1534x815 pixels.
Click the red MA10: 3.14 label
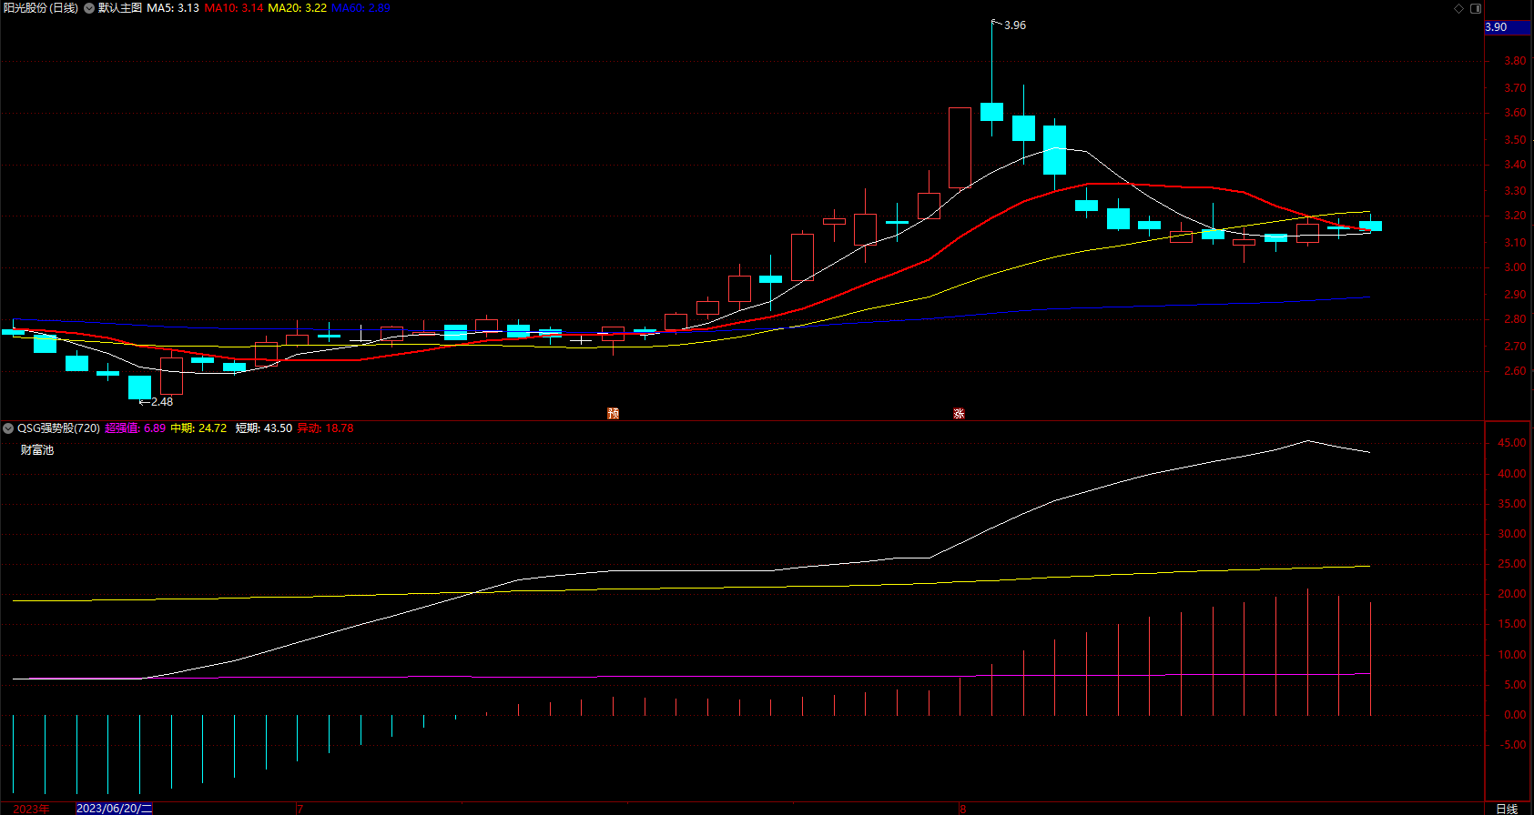tap(234, 8)
